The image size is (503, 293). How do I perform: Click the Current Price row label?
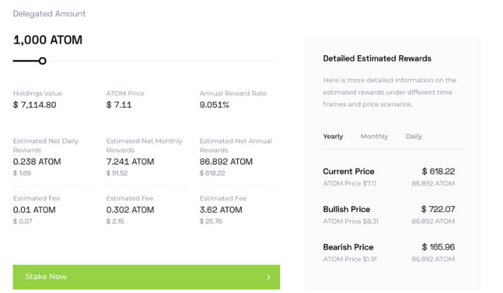(x=348, y=171)
